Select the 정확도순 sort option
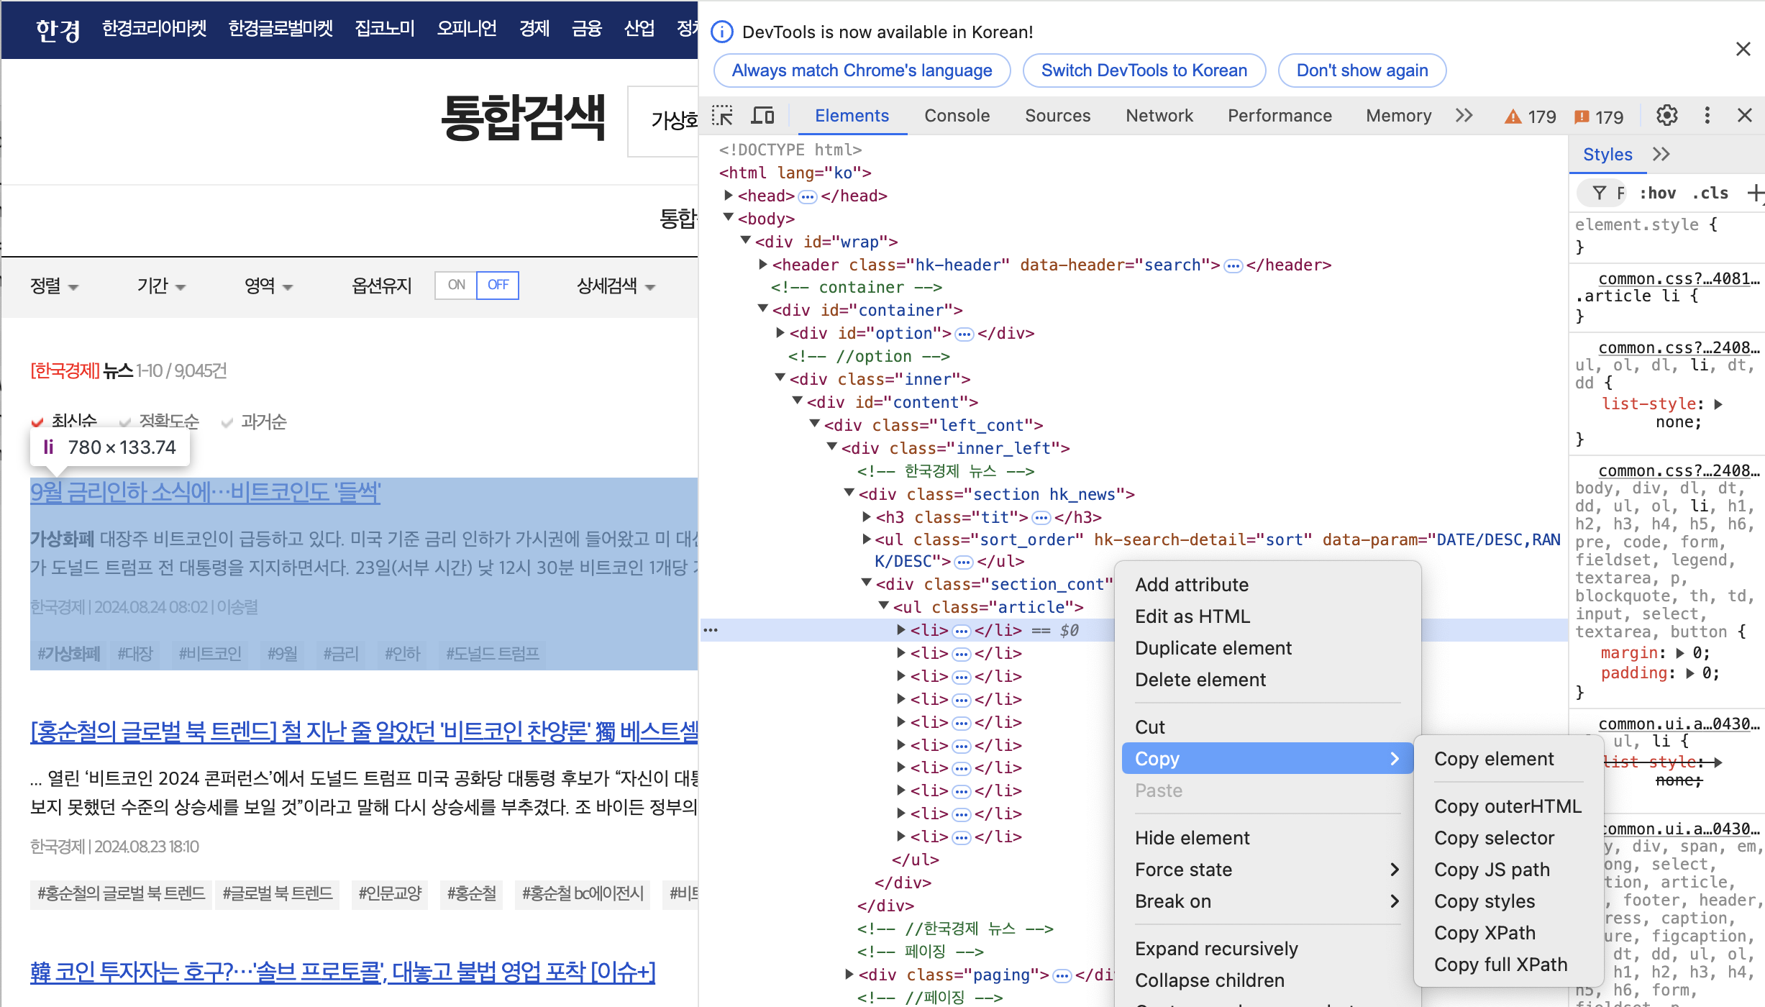Screen dimensions: 1765x1007 click(x=168, y=421)
